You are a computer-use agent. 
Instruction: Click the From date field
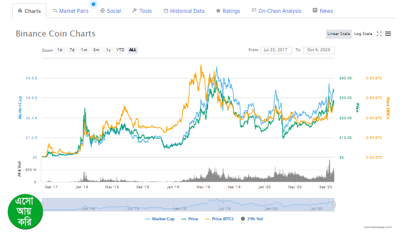(x=276, y=50)
